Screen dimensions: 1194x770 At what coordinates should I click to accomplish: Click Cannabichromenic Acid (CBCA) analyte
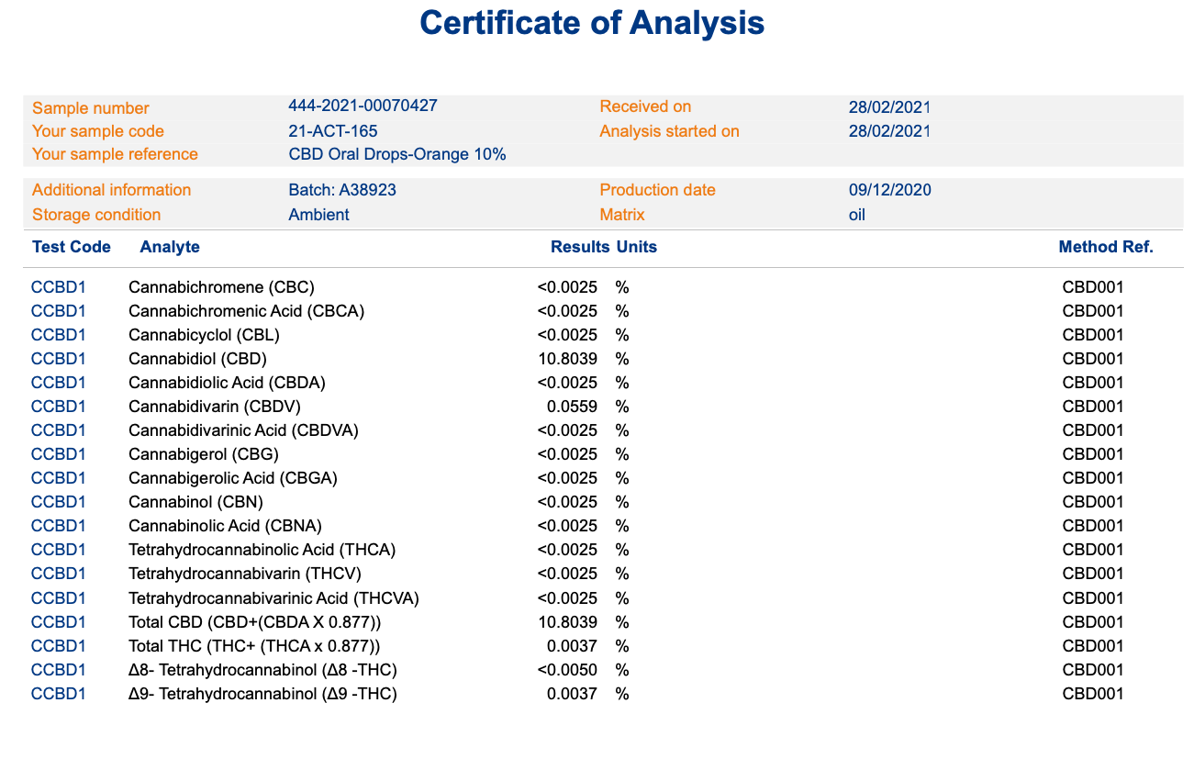click(x=247, y=311)
